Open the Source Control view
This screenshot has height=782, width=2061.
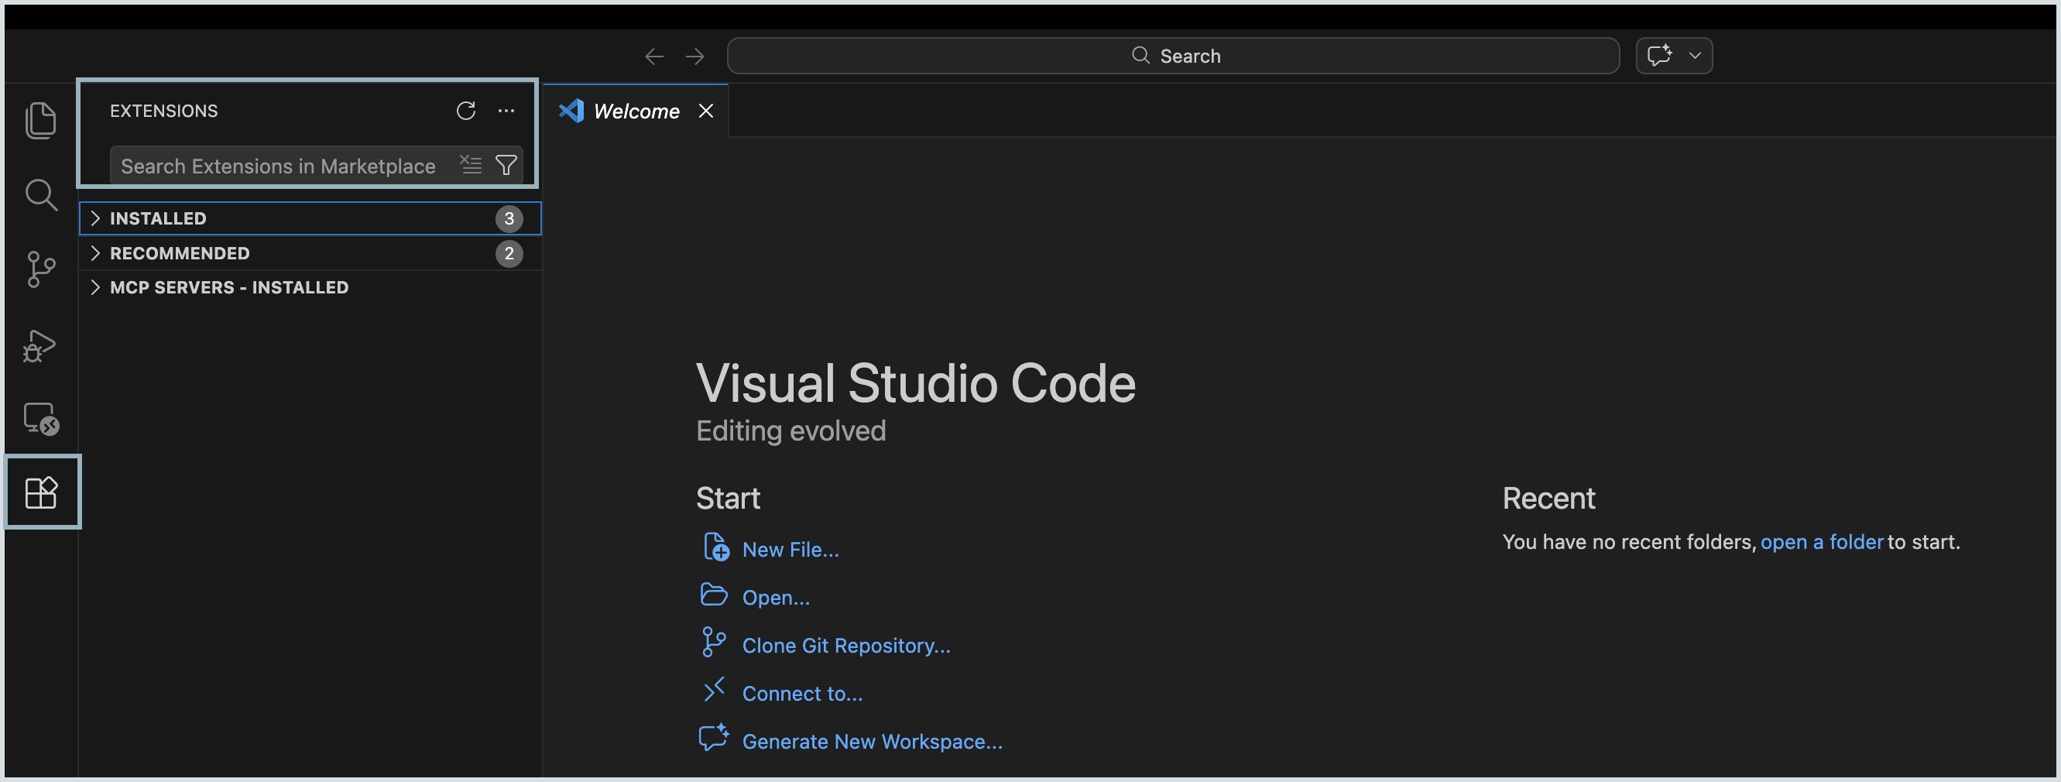[41, 269]
